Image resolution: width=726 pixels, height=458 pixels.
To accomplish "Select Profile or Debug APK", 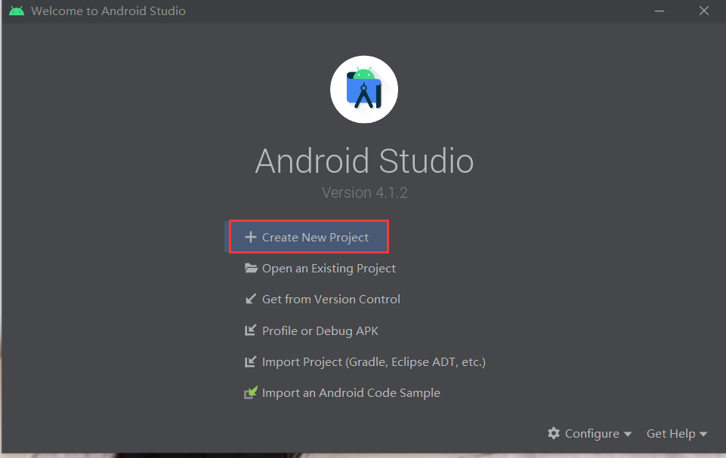I will tap(320, 330).
